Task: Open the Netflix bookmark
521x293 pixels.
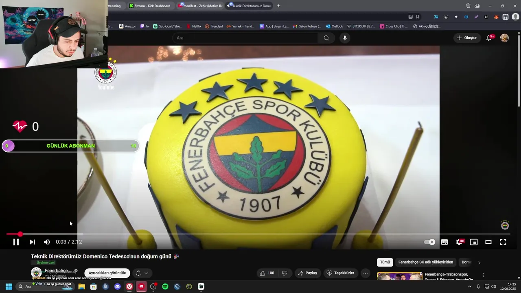Action: 194,26
